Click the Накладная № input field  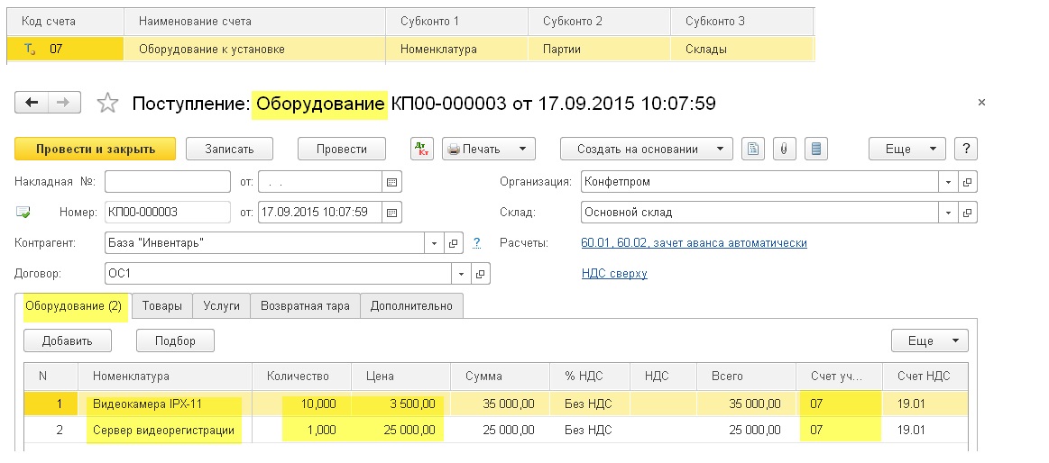[x=168, y=182]
